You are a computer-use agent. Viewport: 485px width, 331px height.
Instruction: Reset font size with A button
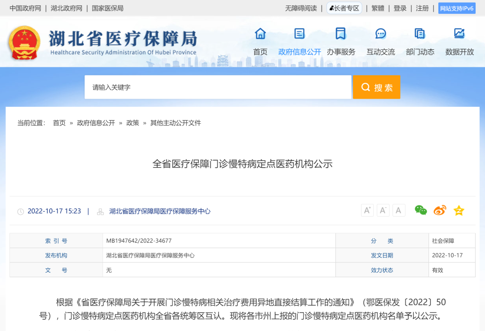coord(399,210)
